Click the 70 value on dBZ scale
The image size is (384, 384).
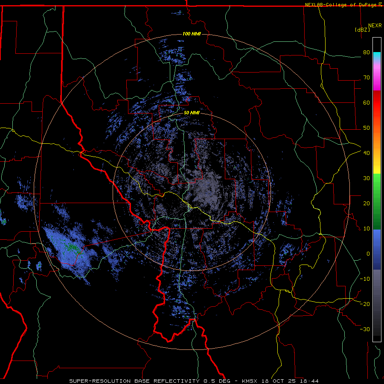coord(367,78)
